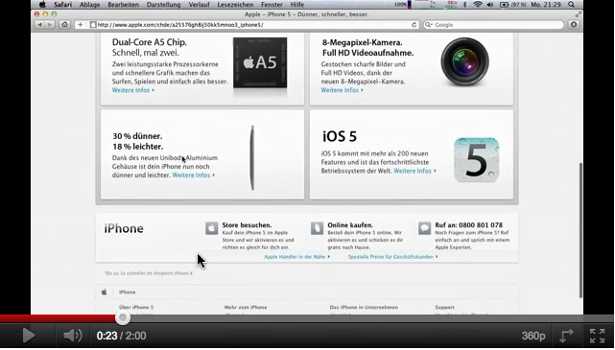Mute the video using the speaker icon
615x350 pixels.
pyautogui.click(x=73, y=336)
